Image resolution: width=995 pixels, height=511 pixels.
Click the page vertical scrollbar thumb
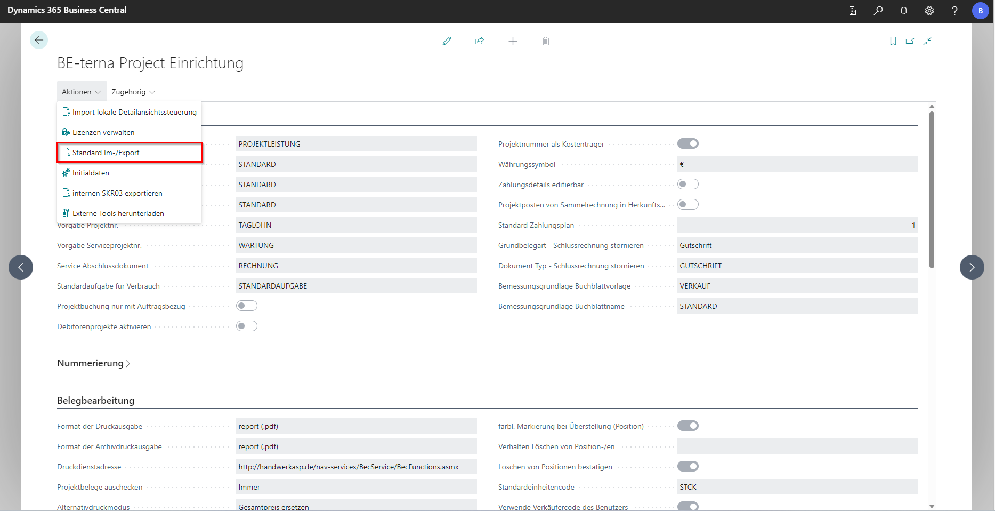pos(932,189)
